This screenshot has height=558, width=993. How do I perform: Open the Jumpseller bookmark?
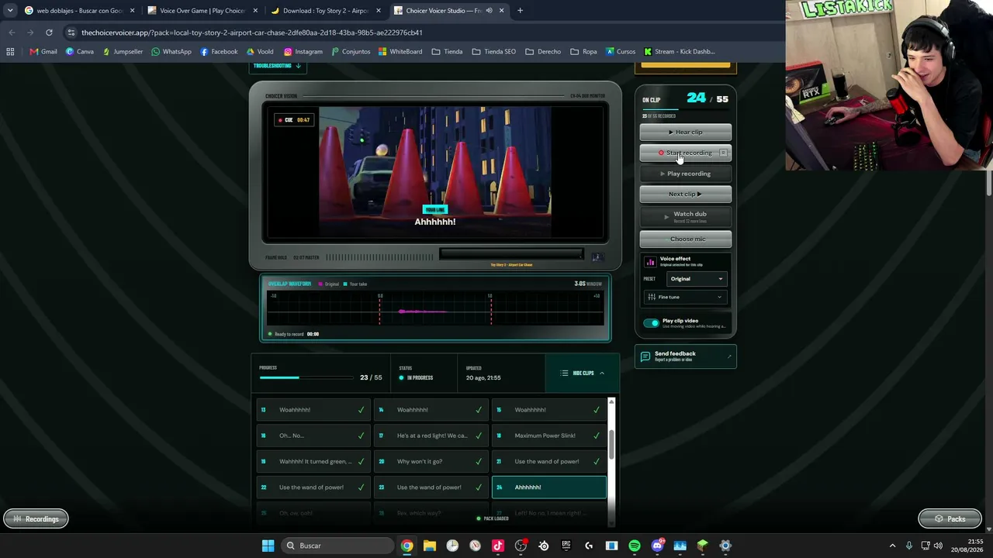123,52
